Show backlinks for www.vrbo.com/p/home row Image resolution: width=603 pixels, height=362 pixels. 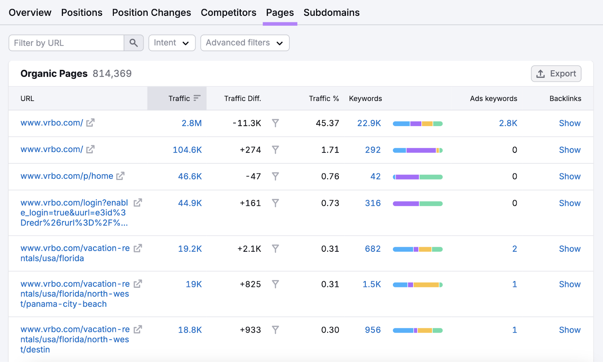coord(570,176)
